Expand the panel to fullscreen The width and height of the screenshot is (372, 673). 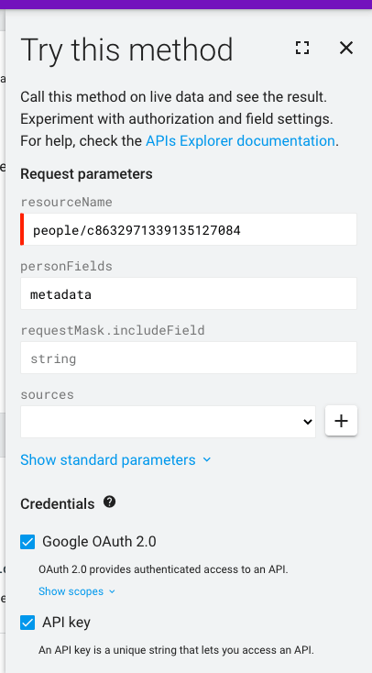tap(302, 48)
